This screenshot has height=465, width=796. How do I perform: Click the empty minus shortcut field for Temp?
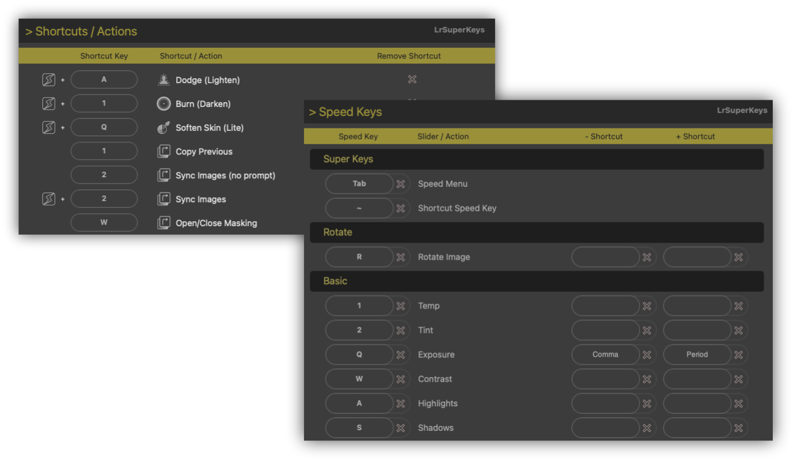tap(605, 306)
